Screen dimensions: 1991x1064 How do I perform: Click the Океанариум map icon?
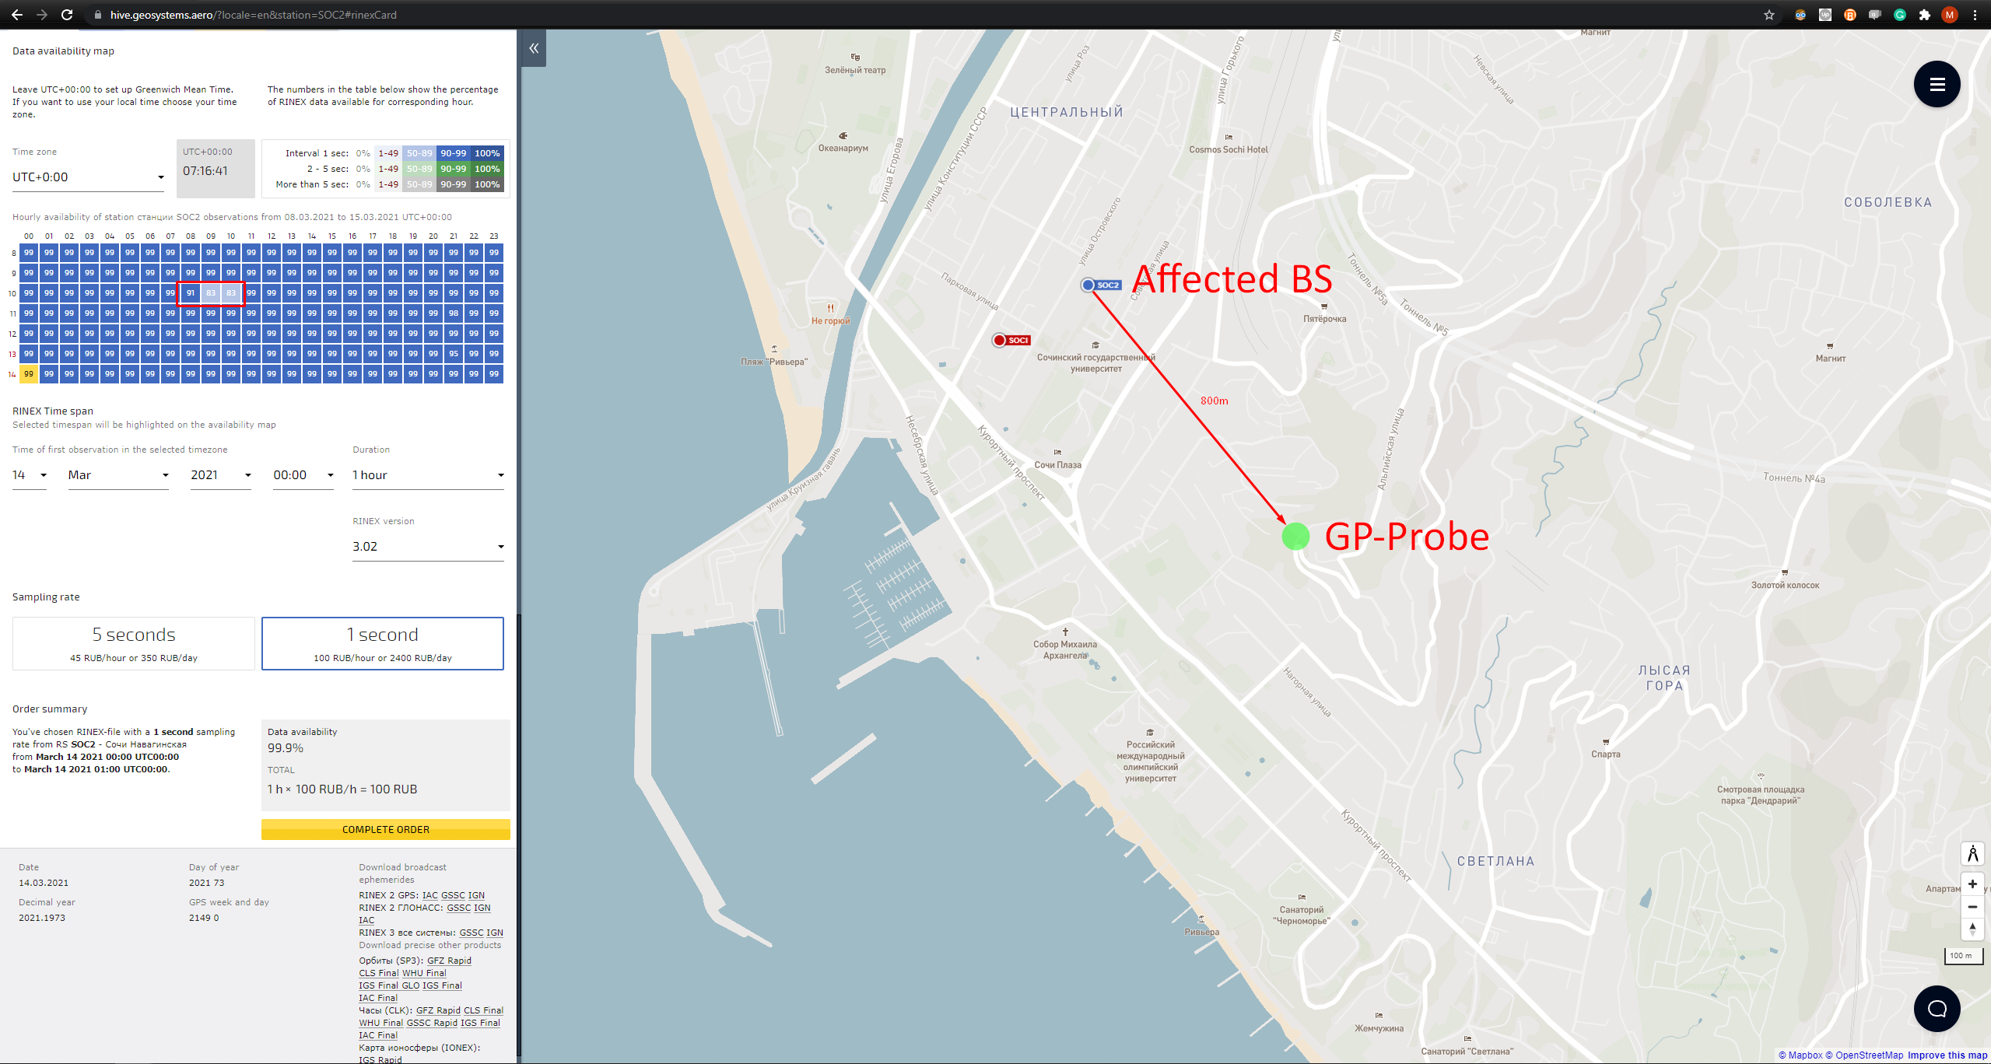pyautogui.click(x=843, y=135)
